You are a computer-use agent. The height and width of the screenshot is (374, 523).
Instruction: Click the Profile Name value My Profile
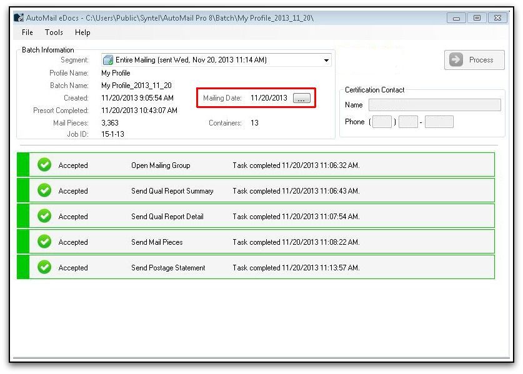tap(116, 73)
